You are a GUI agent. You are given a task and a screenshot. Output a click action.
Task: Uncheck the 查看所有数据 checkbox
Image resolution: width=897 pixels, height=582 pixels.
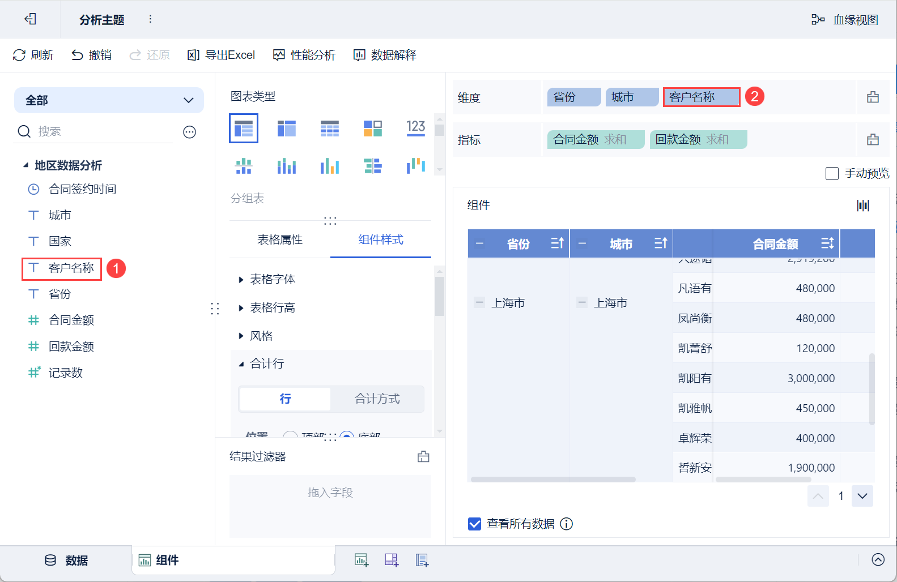[475, 524]
